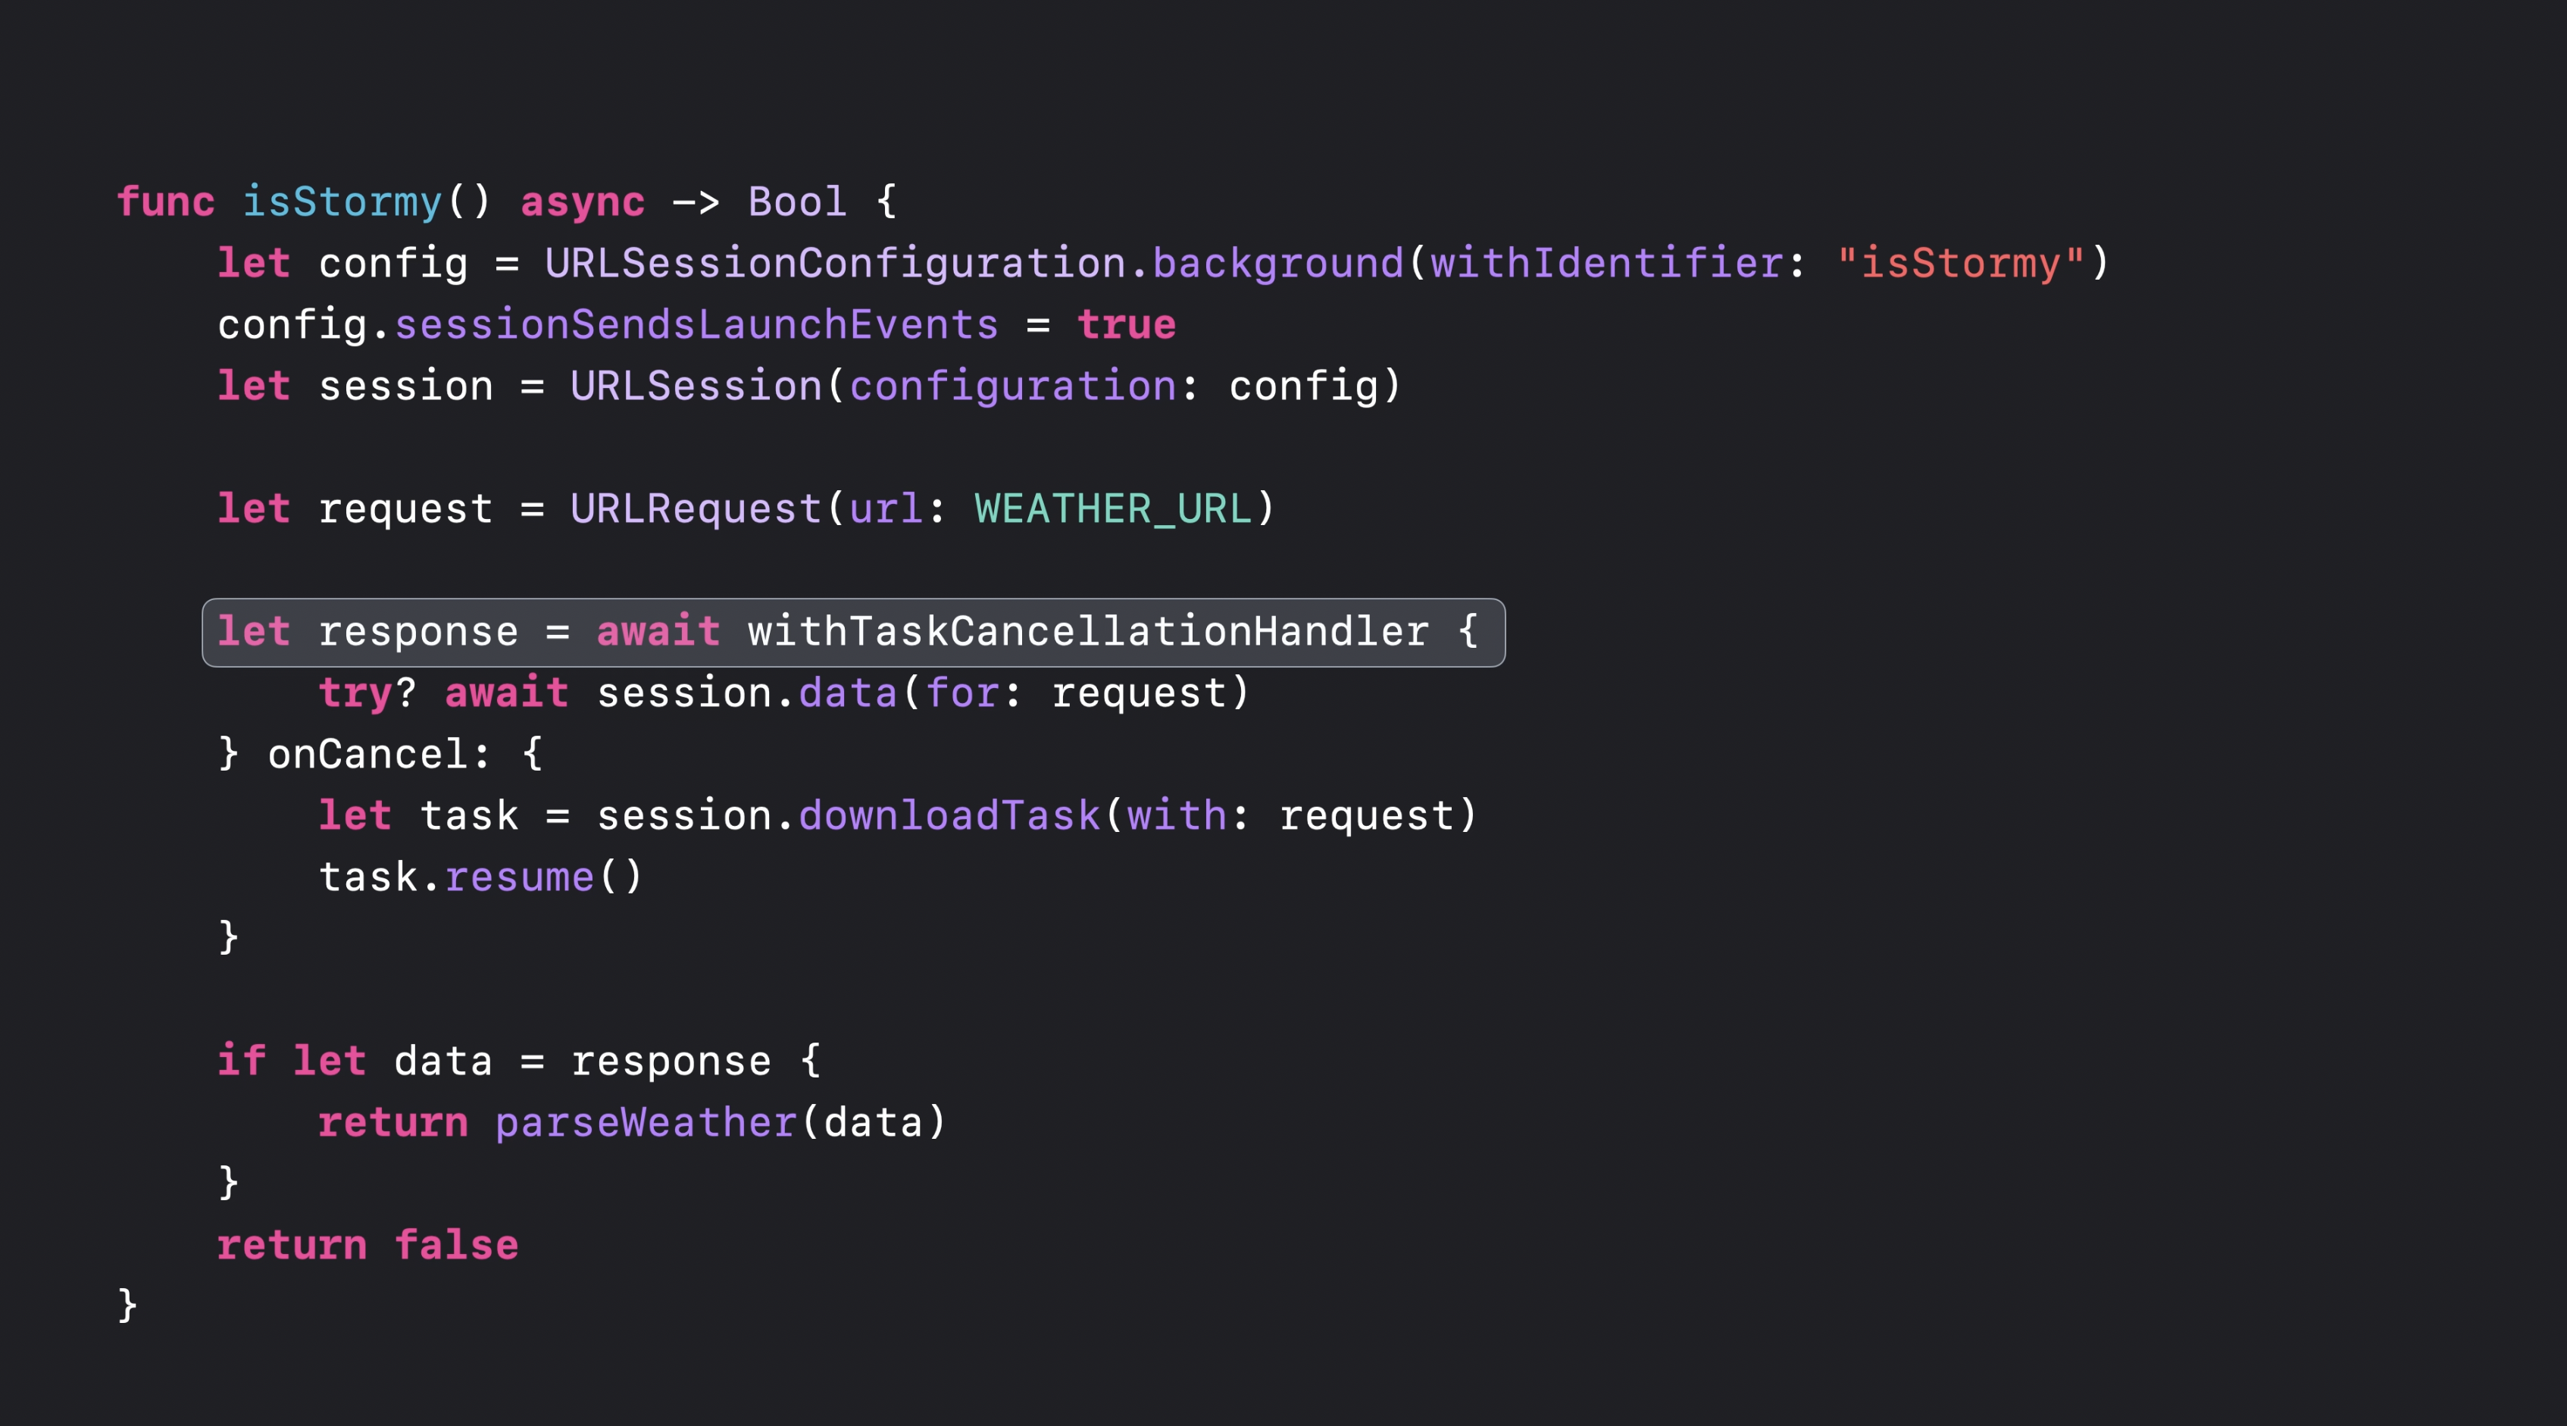
Task: Click URLRequest initializer
Action: coord(696,508)
